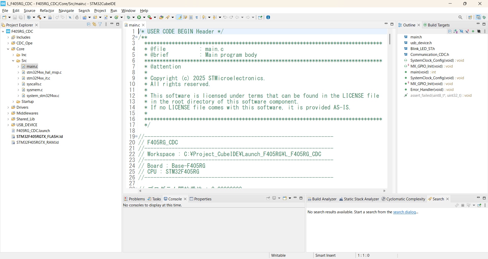This screenshot has width=488, height=259.
Task: Open the Project menu
Action: (100, 11)
